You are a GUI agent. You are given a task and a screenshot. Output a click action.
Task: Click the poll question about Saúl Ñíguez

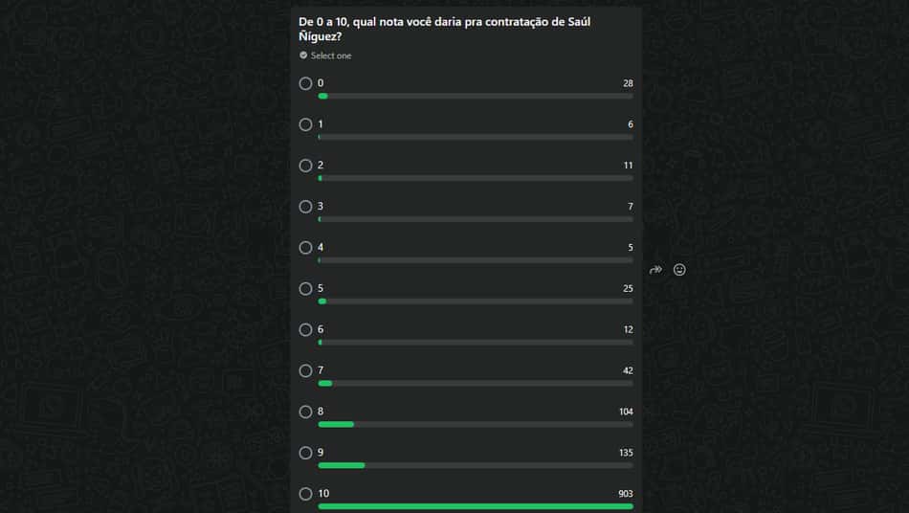[445, 29]
